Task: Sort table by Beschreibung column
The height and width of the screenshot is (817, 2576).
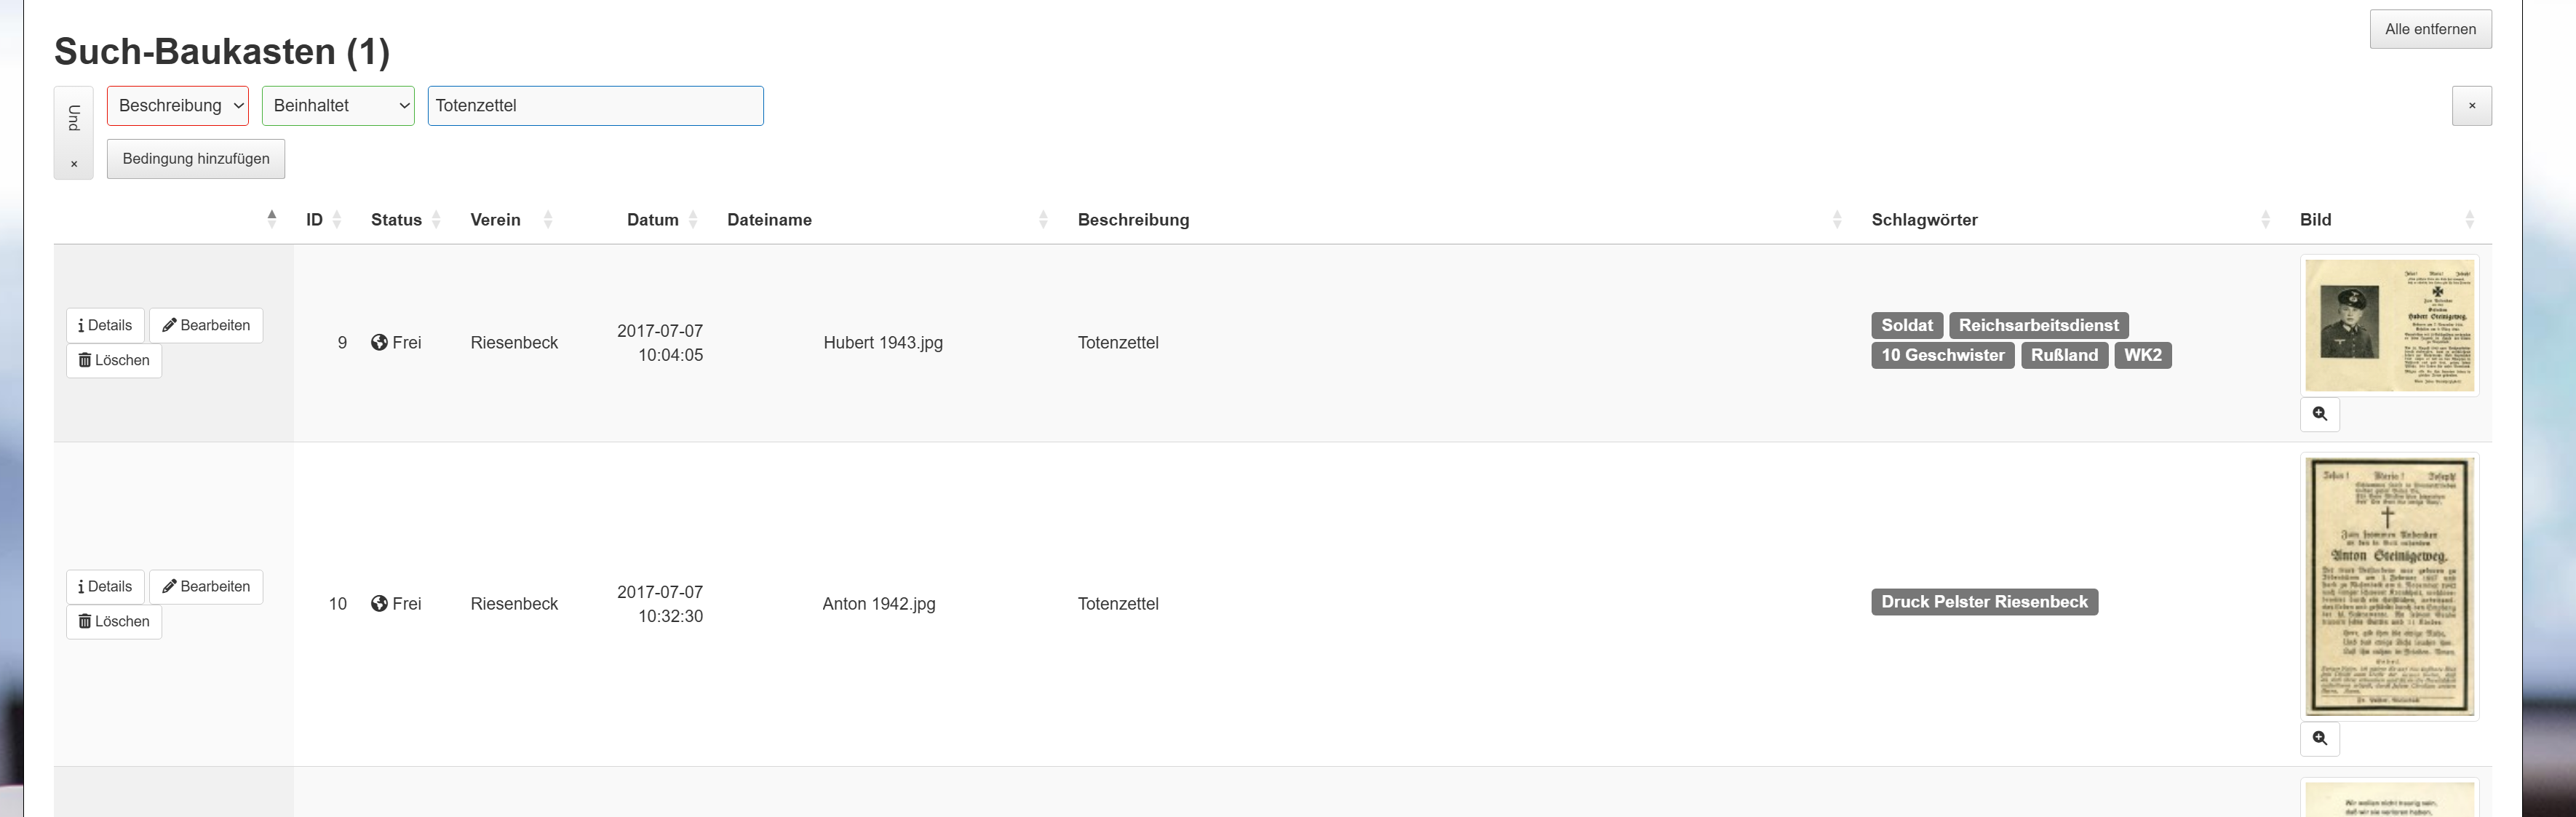Action: tap(1133, 220)
